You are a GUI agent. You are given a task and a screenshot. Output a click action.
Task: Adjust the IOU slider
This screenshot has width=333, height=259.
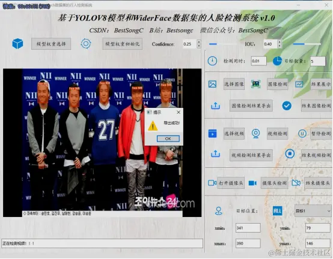click(307, 44)
